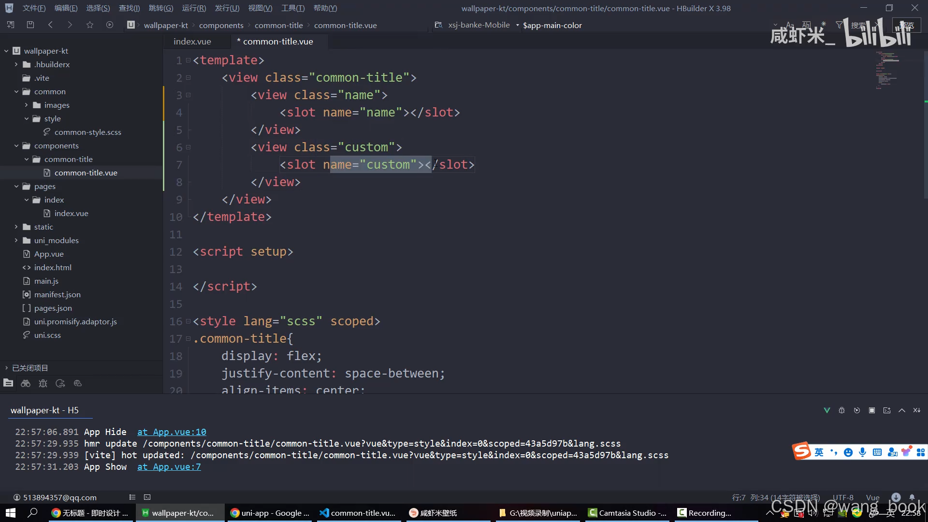Screen dimensions: 928x522
Task: Click the find-in-files icon beside xsj-banke-Mobile
Action: pos(438,25)
